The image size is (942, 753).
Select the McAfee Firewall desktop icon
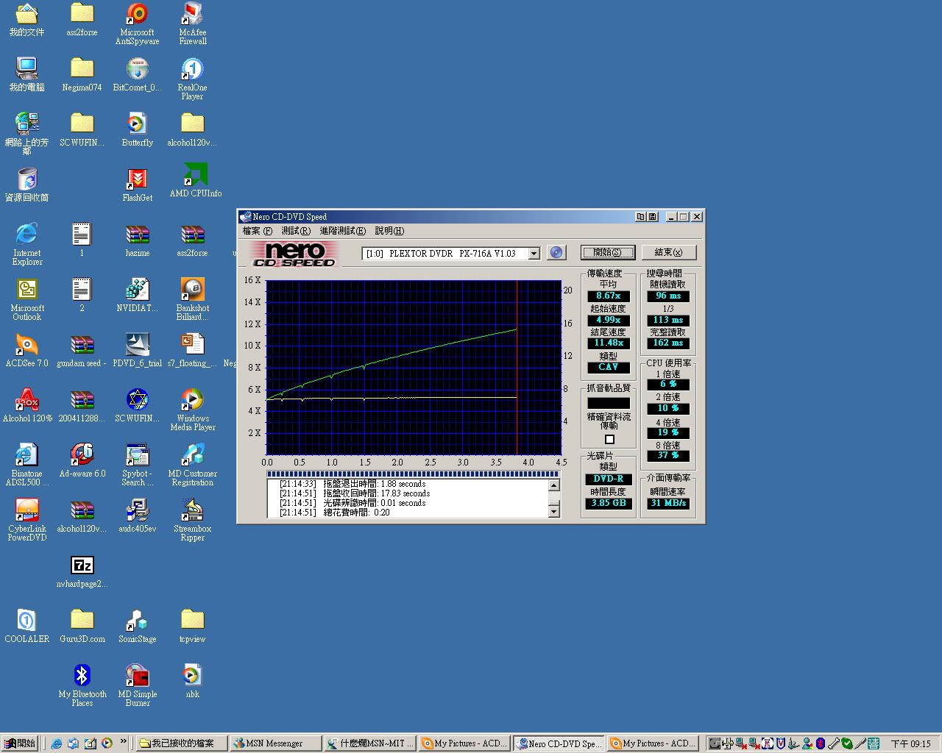192,24
